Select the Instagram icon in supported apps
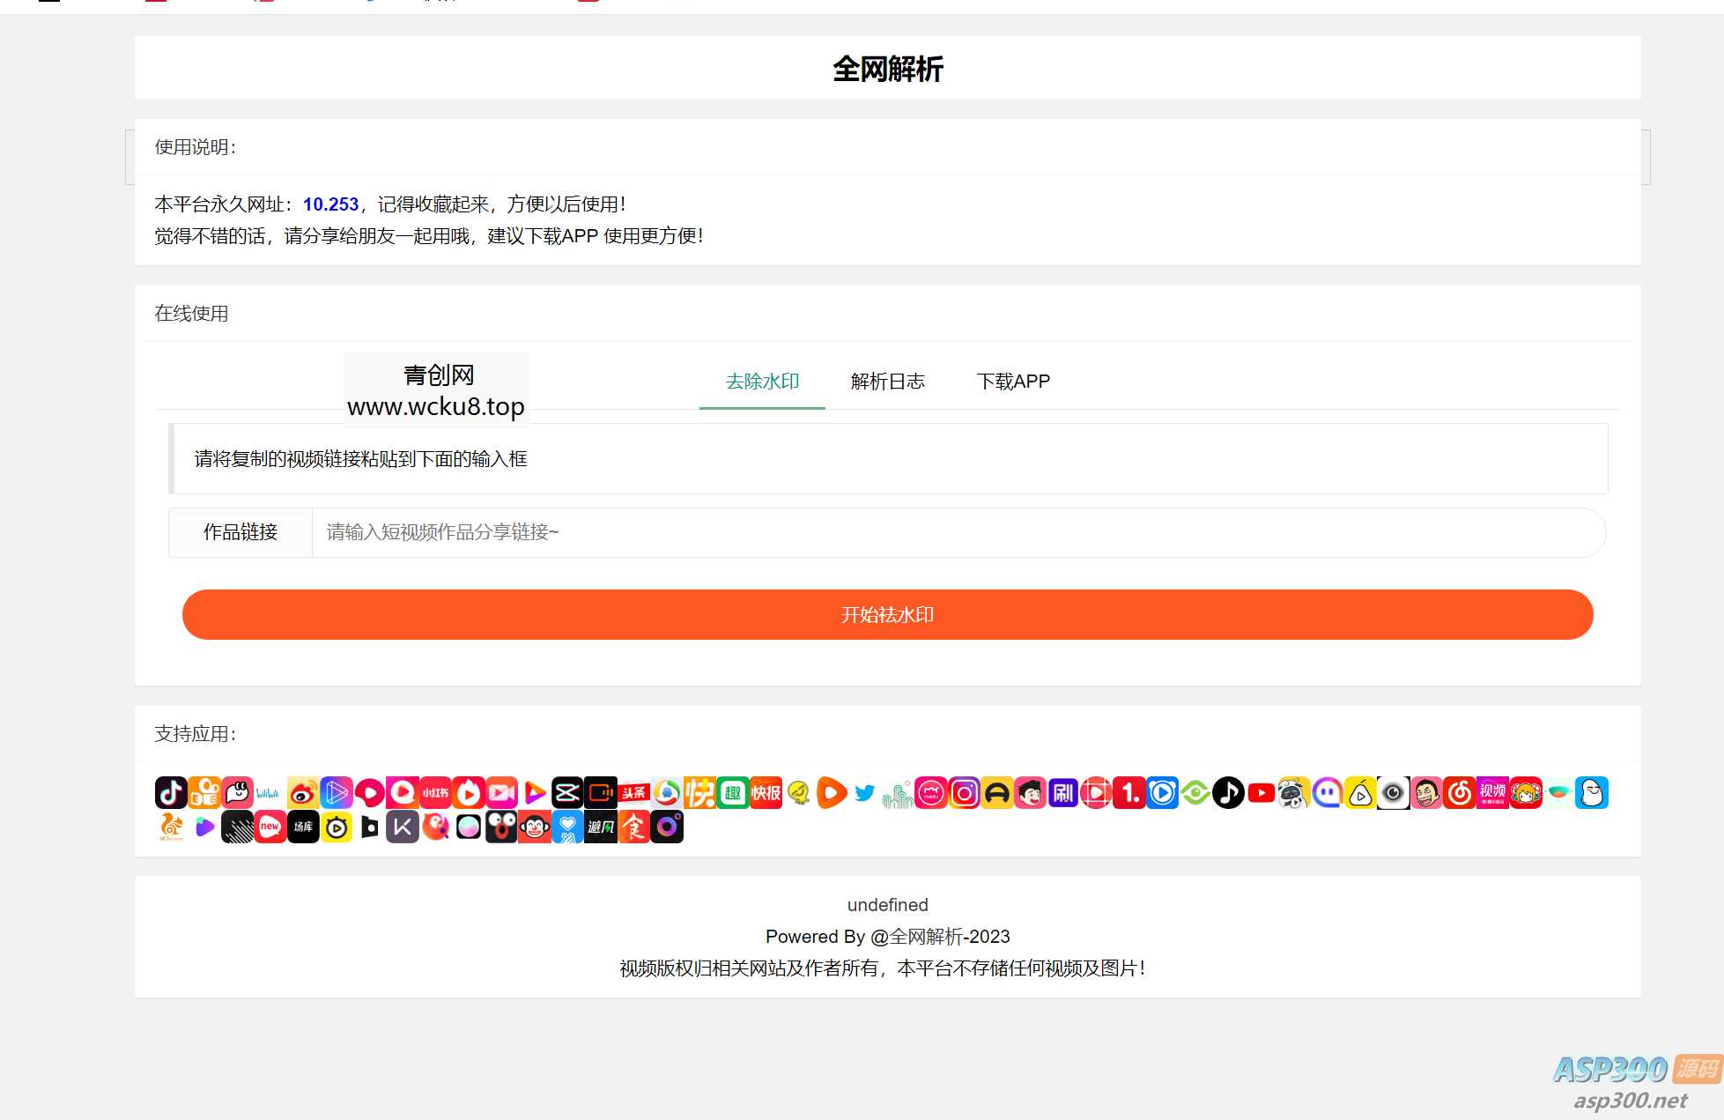 965,792
